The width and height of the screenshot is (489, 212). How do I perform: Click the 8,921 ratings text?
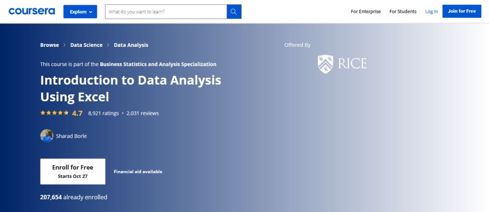click(x=103, y=113)
